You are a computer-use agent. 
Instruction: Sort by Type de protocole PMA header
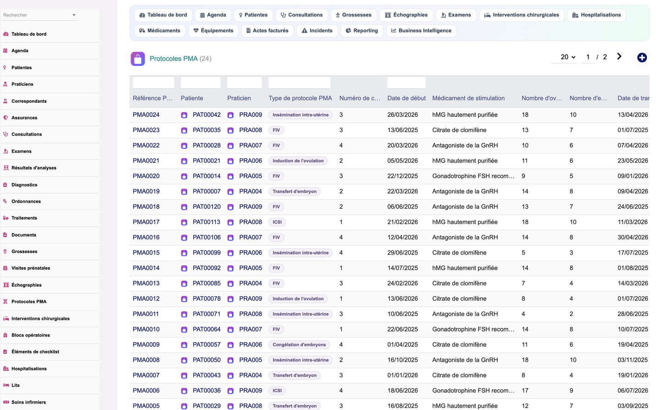(x=300, y=98)
